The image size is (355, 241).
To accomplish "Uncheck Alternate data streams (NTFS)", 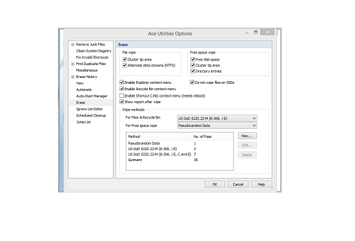I will [125, 65].
